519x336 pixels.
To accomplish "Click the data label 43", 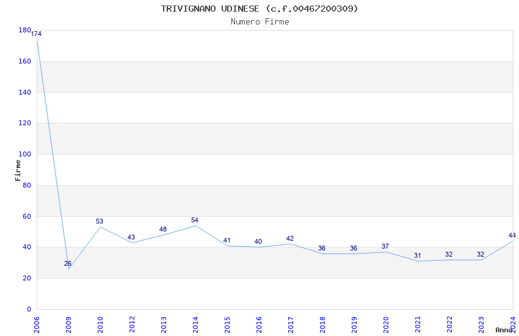I will coord(131,237).
